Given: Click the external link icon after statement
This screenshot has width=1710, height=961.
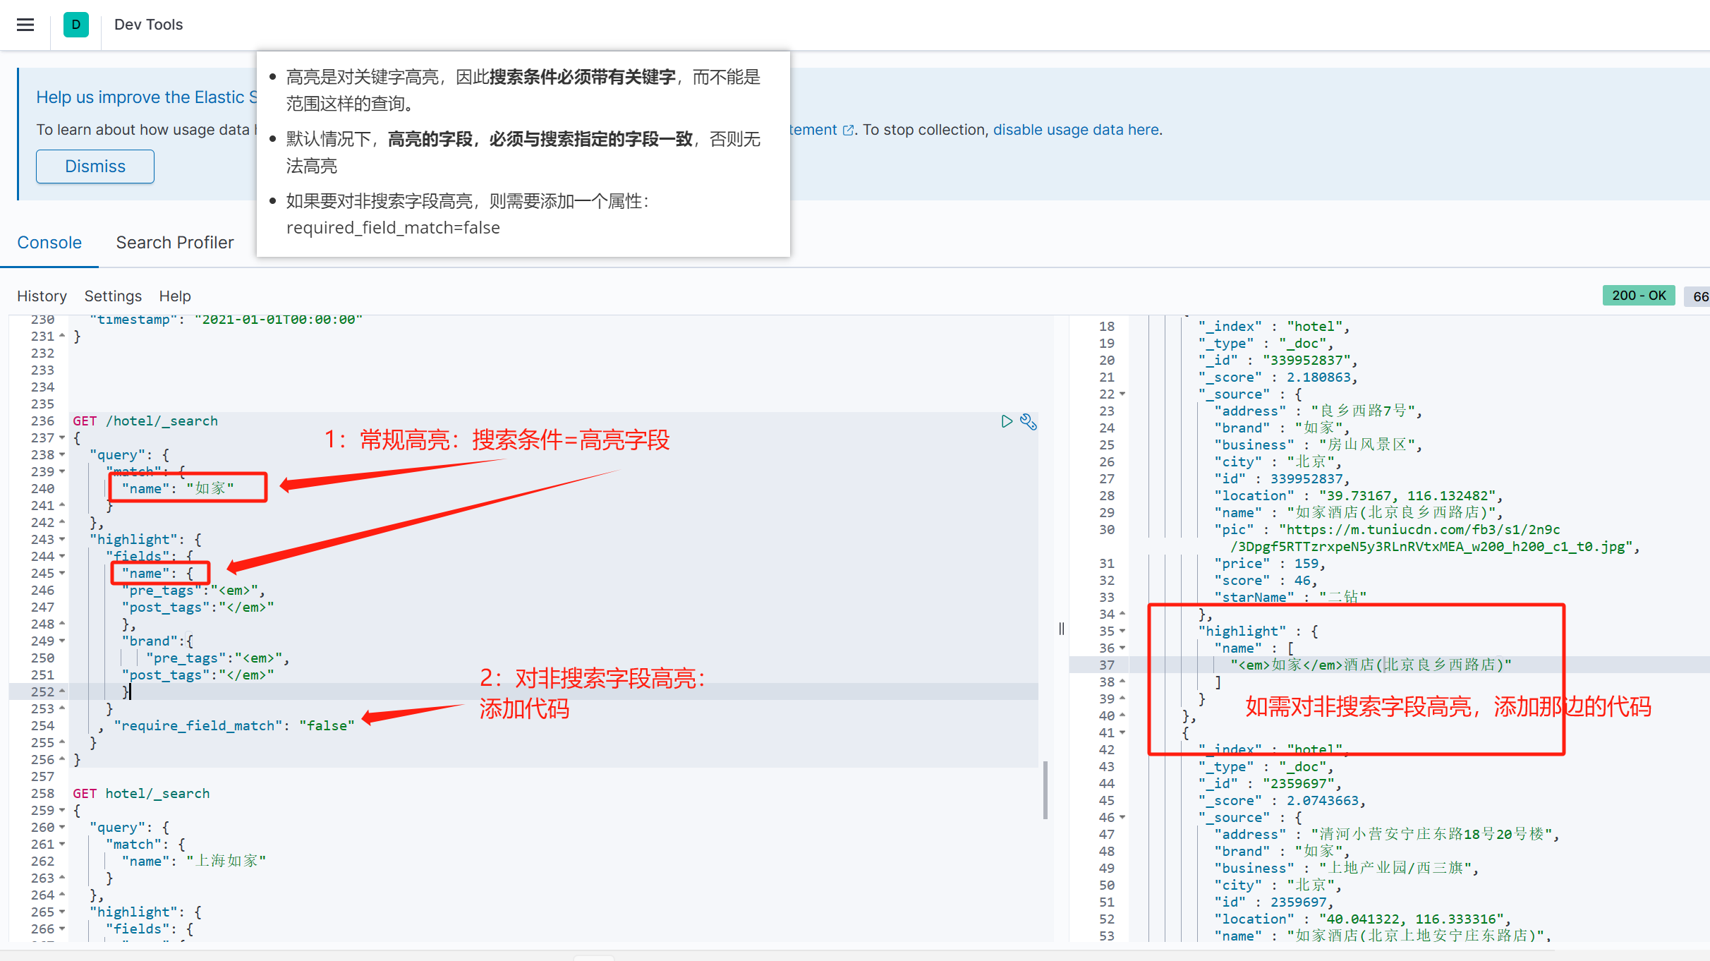Looking at the screenshot, I should click(849, 130).
